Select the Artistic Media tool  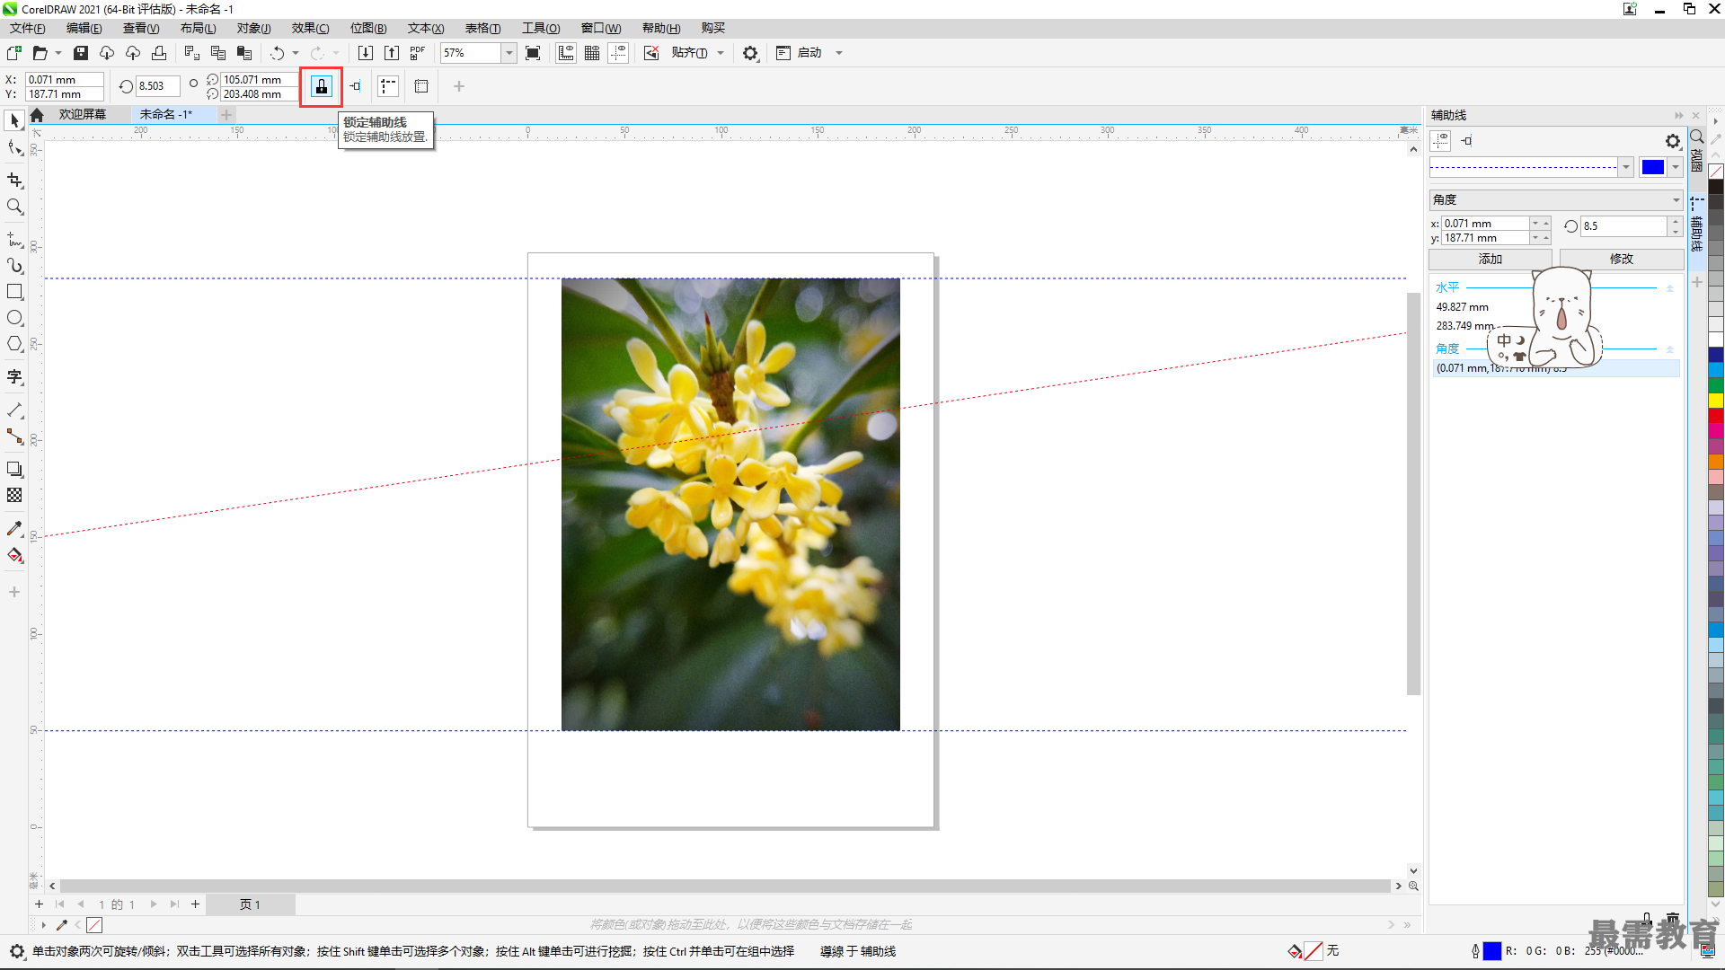[x=14, y=266]
